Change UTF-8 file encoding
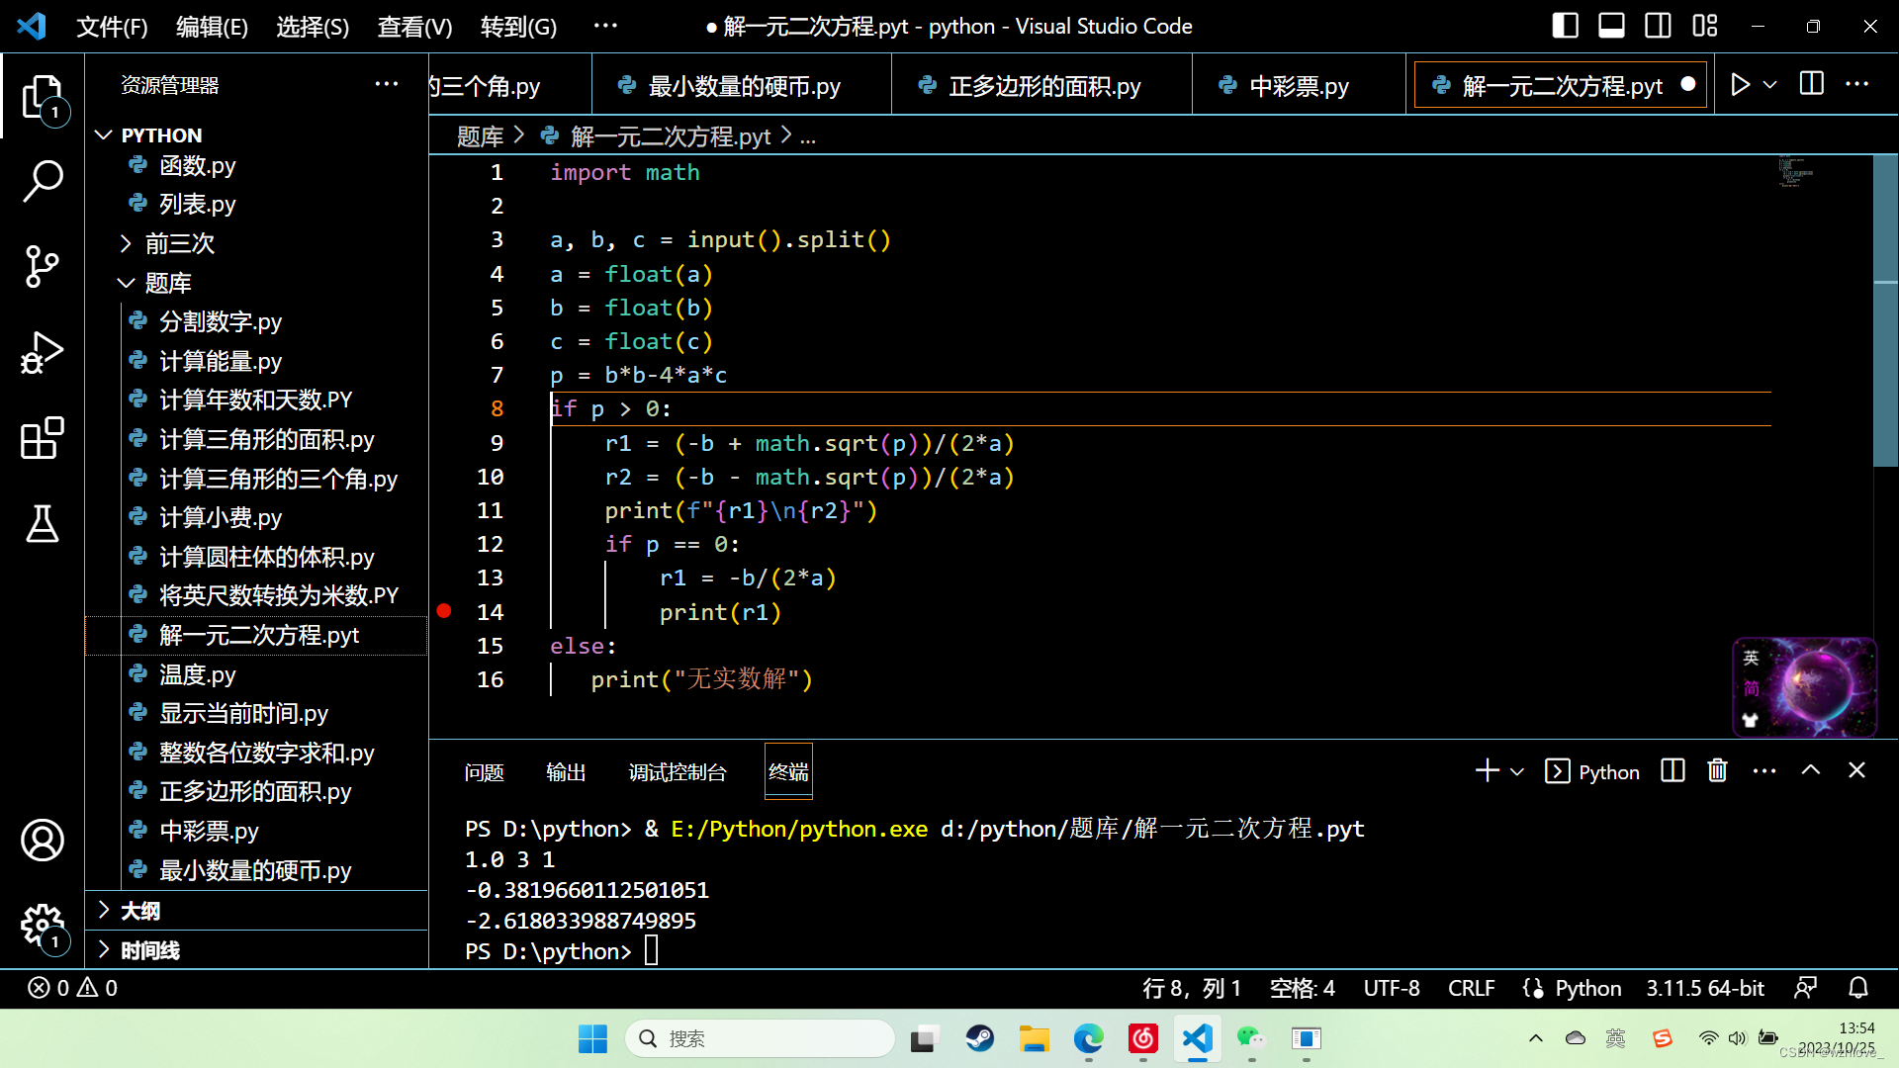The width and height of the screenshot is (1899, 1068). [1391, 988]
